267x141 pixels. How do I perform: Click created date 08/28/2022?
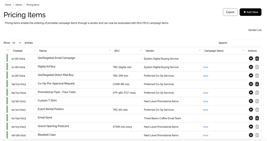(x=19, y=136)
